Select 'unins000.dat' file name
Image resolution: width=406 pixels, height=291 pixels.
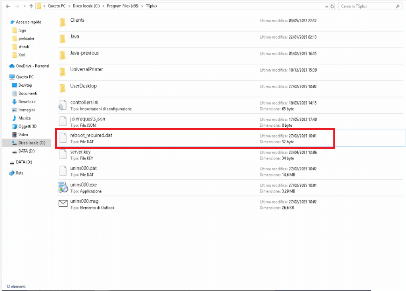[83, 168]
